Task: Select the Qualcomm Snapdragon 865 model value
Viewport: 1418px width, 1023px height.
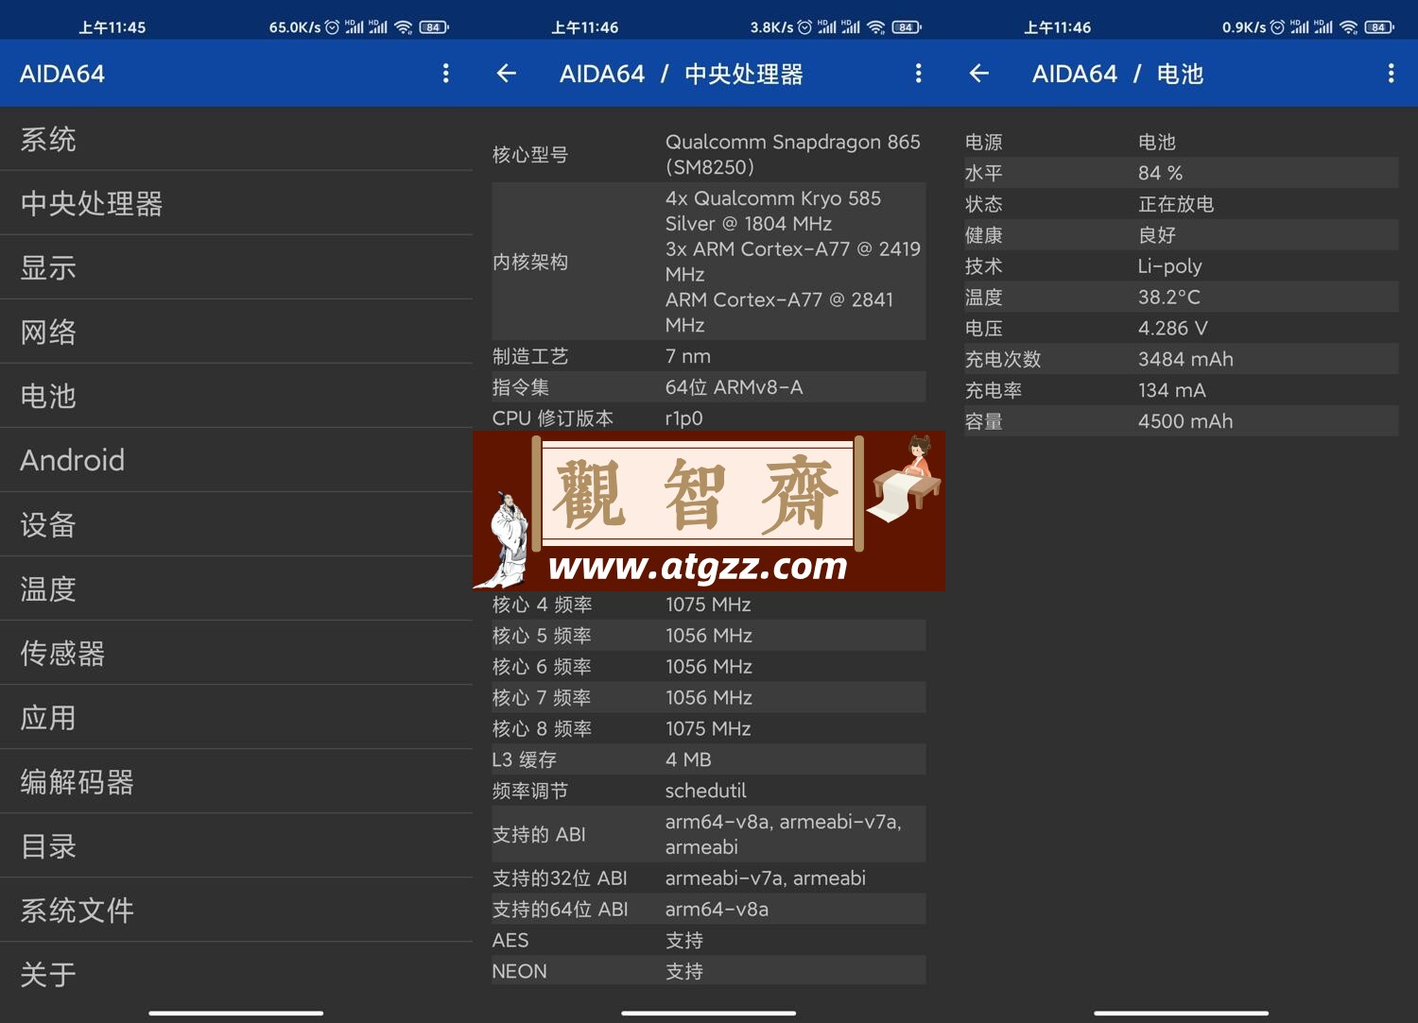Action: 792,154
